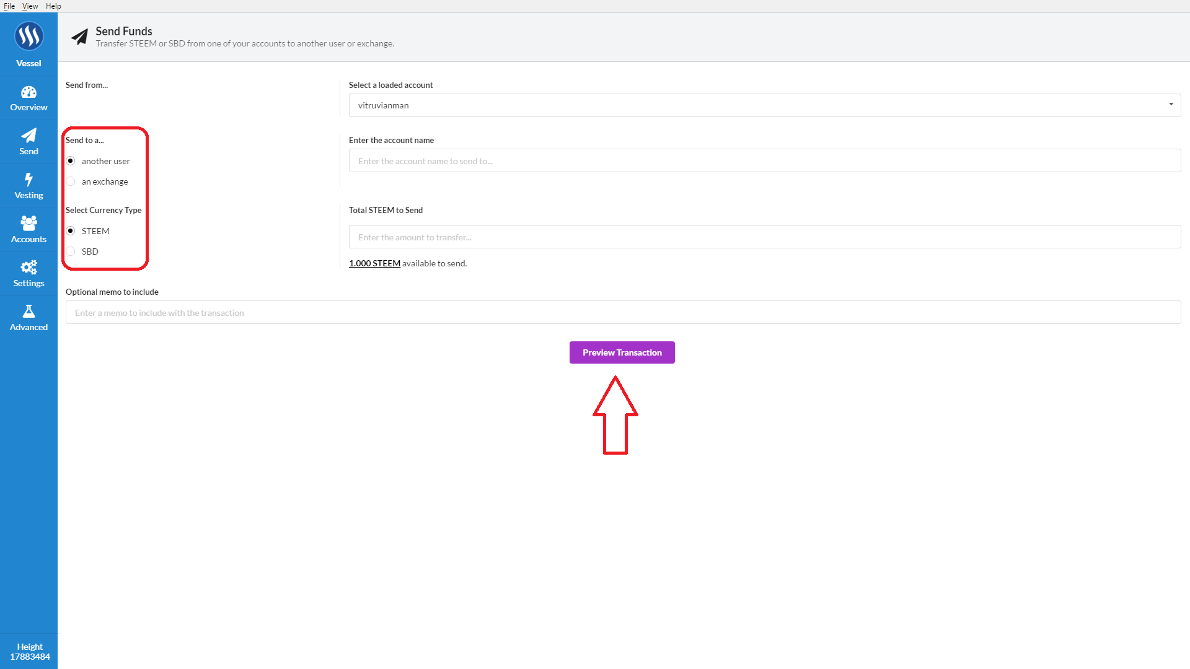This screenshot has height=669, width=1190.
Task: Click the 'Send from...' label
Action: [x=87, y=85]
